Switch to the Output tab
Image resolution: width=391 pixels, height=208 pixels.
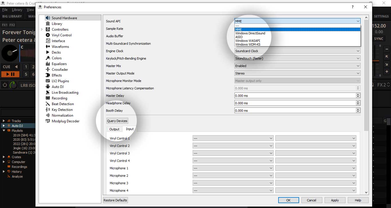[x=114, y=129]
